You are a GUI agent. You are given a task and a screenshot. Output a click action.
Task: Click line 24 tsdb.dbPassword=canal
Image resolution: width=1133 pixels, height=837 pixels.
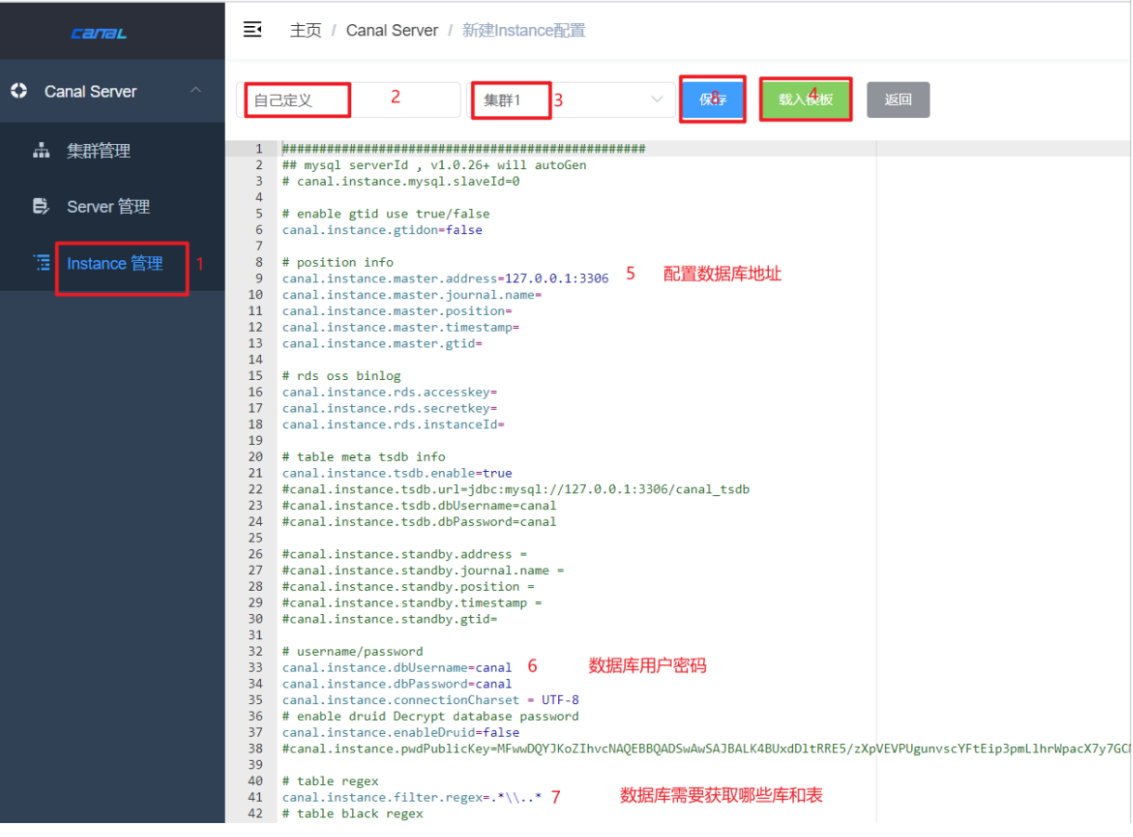[x=420, y=522]
